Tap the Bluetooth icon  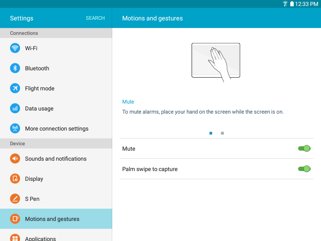coord(15,68)
